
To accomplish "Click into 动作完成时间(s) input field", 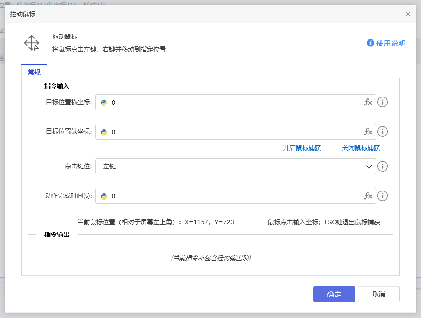I will click(232, 196).
